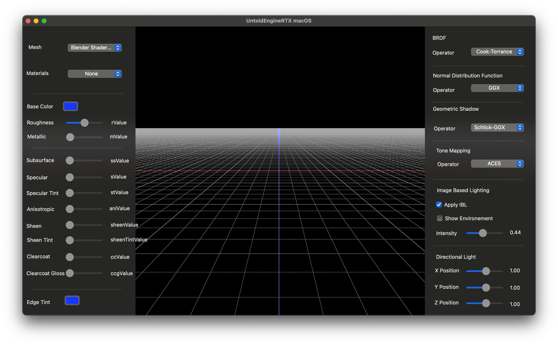The height and width of the screenshot is (345, 558).
Task: Adjust the Clearcoat Gloss slider
Action: tap(70, 273)
